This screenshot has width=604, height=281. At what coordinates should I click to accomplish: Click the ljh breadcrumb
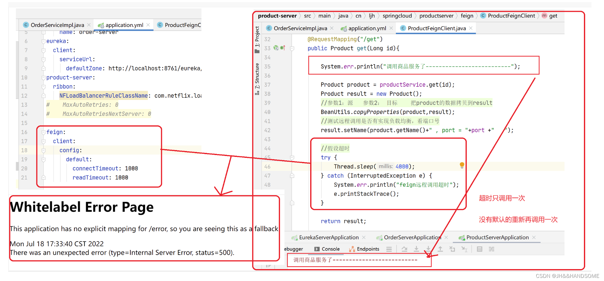pos(372,16)
